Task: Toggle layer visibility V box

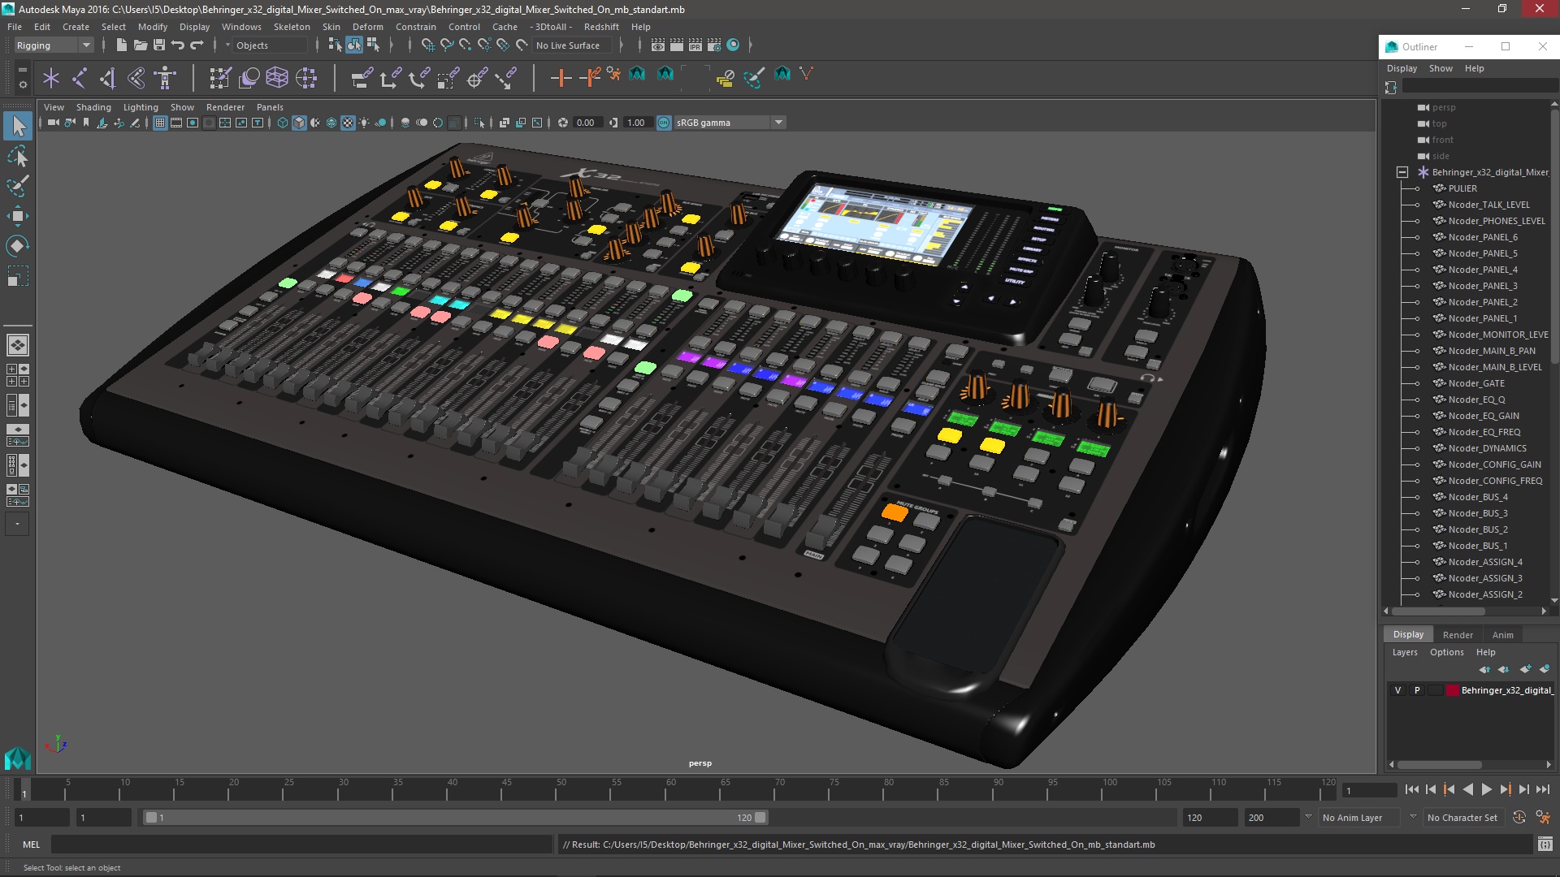Action: click(1397, 690)
